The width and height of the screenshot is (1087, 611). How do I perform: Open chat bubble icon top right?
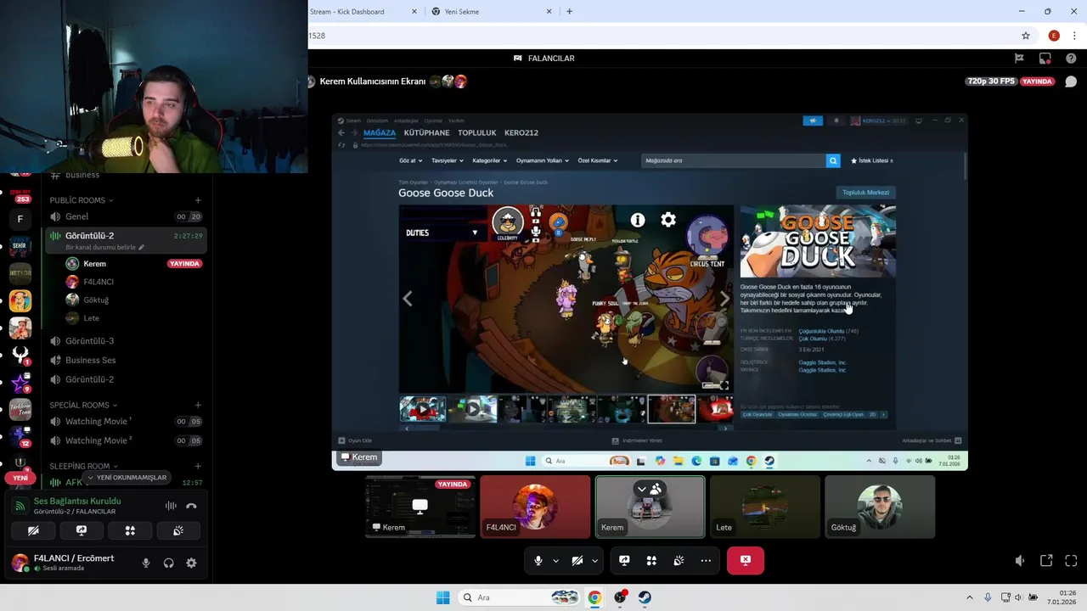pos(1071,81)
